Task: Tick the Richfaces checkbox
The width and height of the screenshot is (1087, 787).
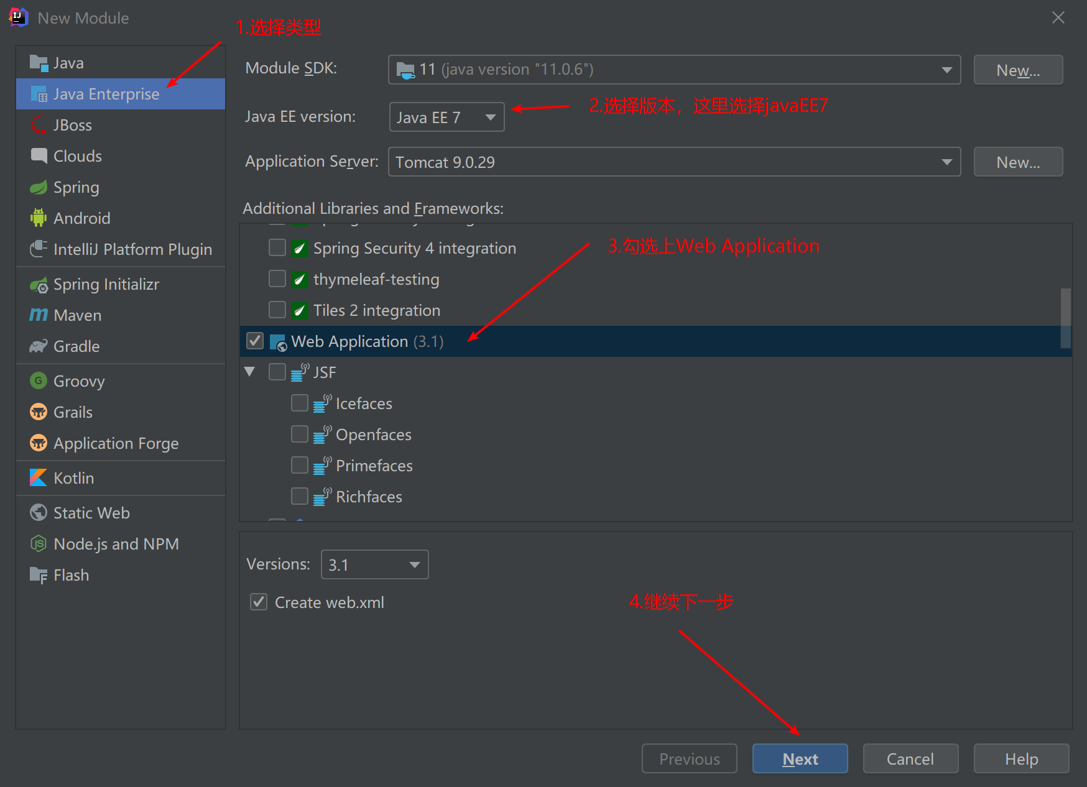Action: 300,497
